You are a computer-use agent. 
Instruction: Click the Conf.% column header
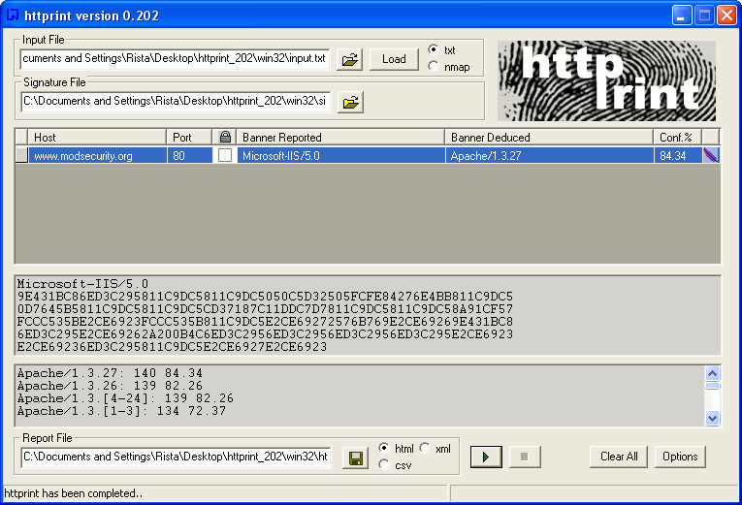click(678, 137)
